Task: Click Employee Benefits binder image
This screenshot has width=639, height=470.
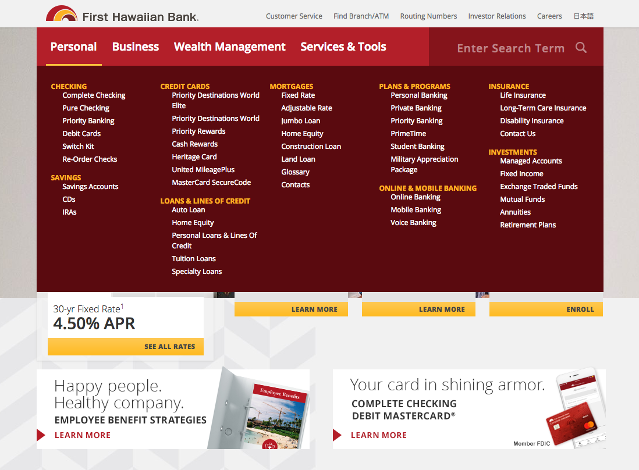Action: [x=259, y=408]
